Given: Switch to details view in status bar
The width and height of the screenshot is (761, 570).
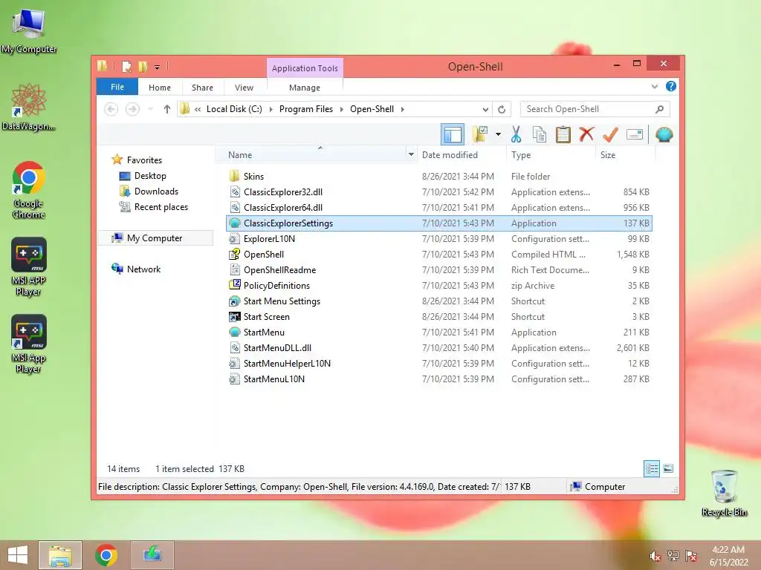Looking at the screenshot, I should click(651, 468).
